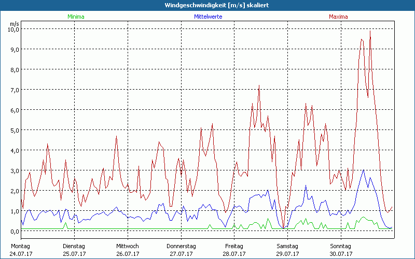Click the date 24.07.17 on the x-axis
Screen dimensions: 415x259
tap(21, 254)
